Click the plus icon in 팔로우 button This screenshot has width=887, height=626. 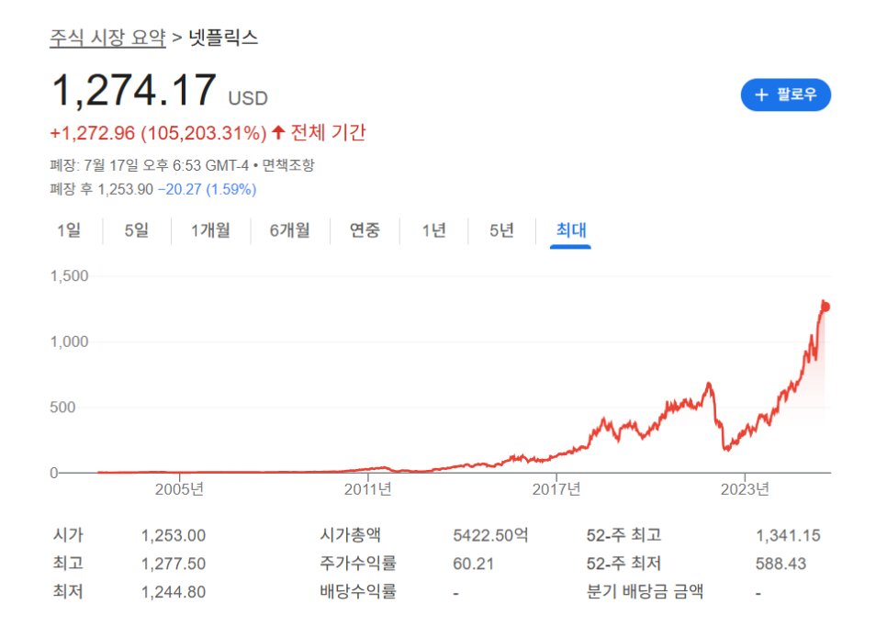[761, 95]
